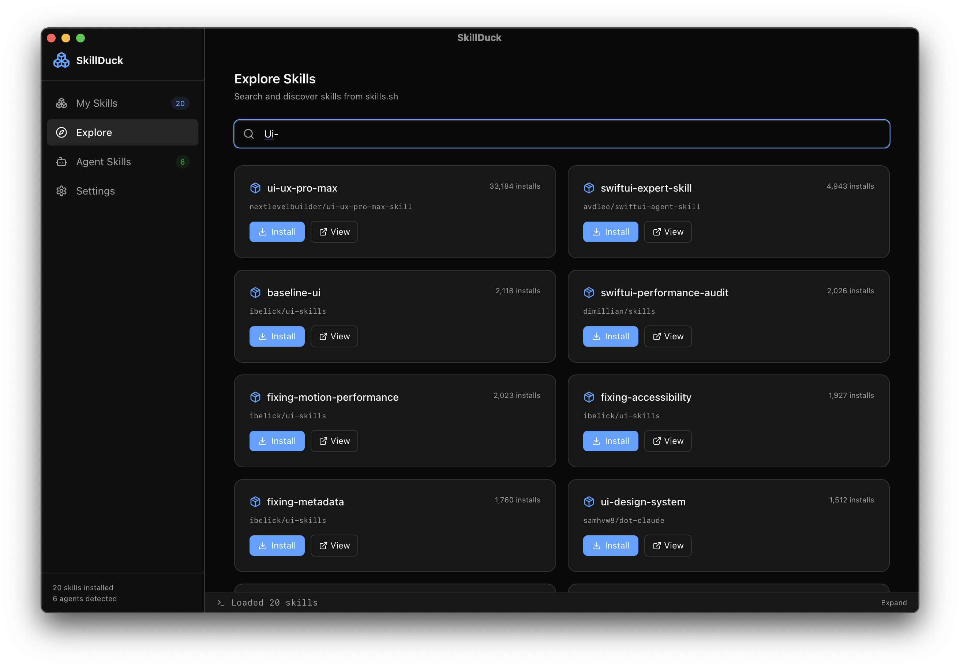Install the ui-design-system skill
960x667 pixels.
coord(611,545)
